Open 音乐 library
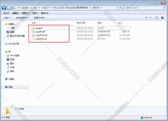Screen dimensions: 168x121 coord(12,71)
